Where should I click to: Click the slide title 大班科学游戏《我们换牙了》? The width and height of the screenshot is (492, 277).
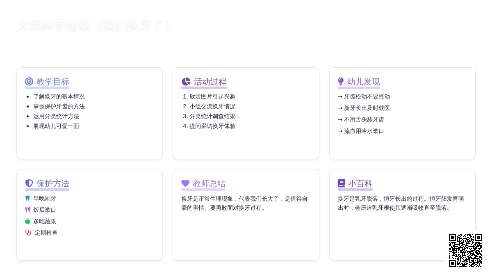point(93,25)
